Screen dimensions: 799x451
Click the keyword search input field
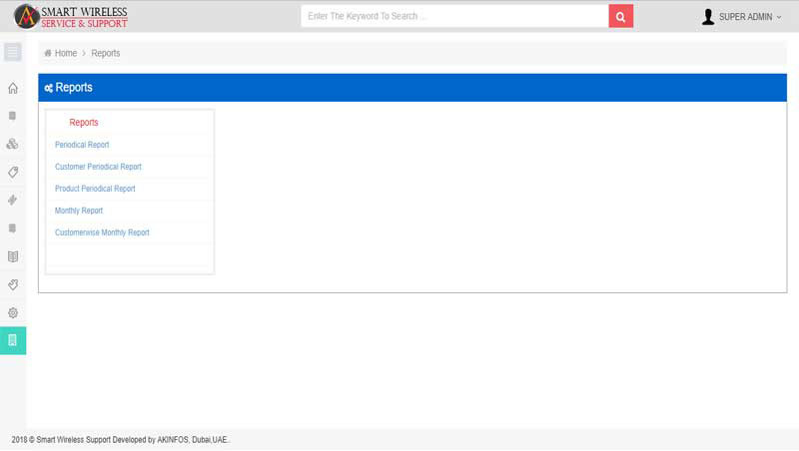[454, 17]
